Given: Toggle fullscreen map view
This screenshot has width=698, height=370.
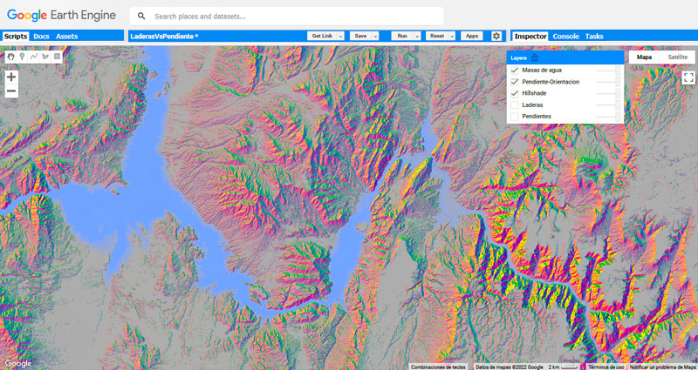Looking at the screenshot, I should 688,77.
